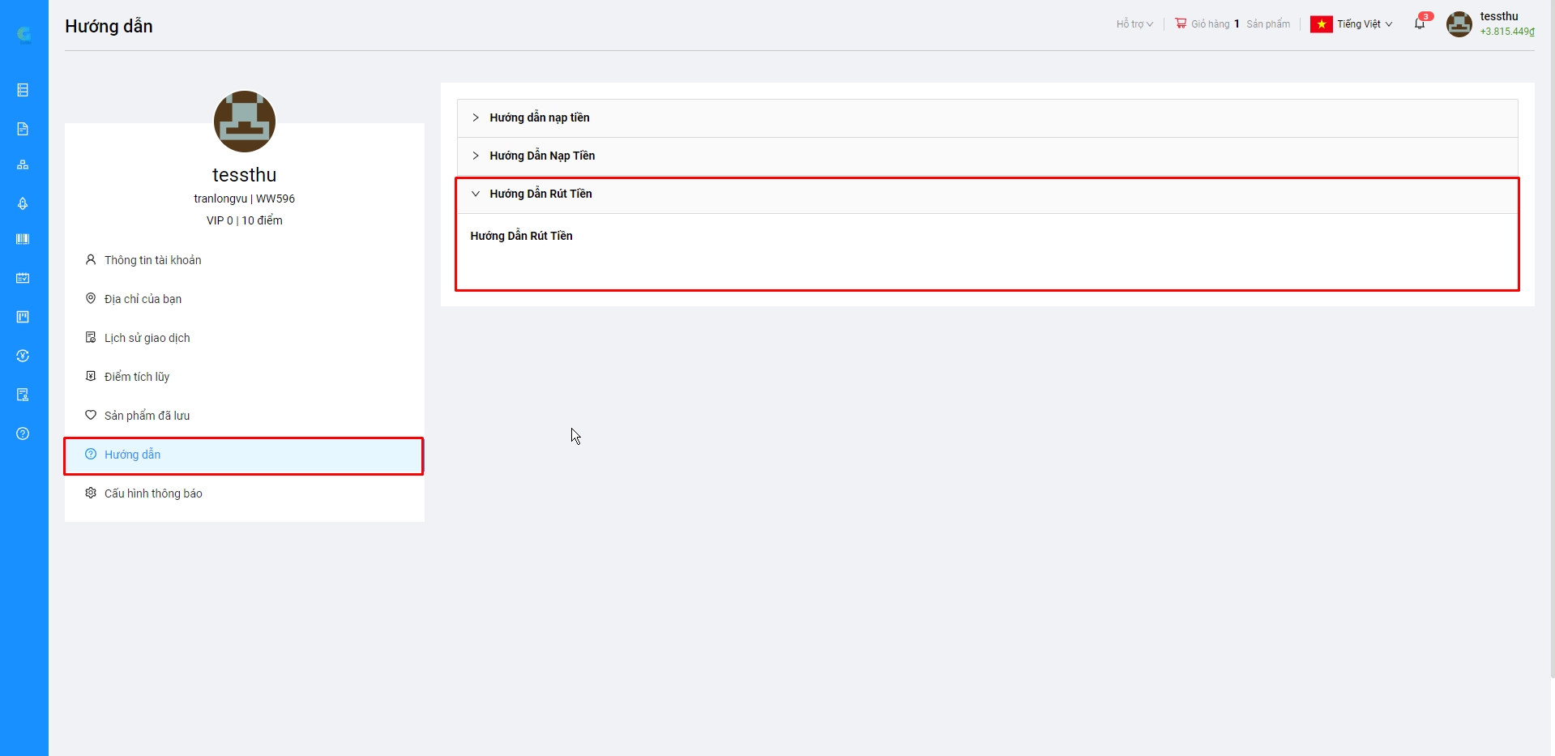Open 'Sản phẩm đã lưu' saved products
This screenshot has height=756, width=1555.
click(x=147, y=416)
